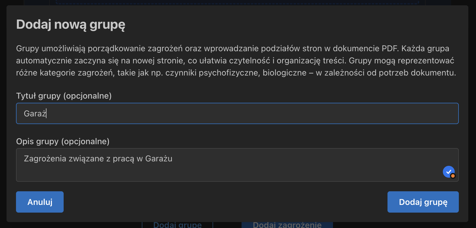476x228 pixels.
Task: Click the word "biologiczne" in the help text
Action: pos(284,73)
